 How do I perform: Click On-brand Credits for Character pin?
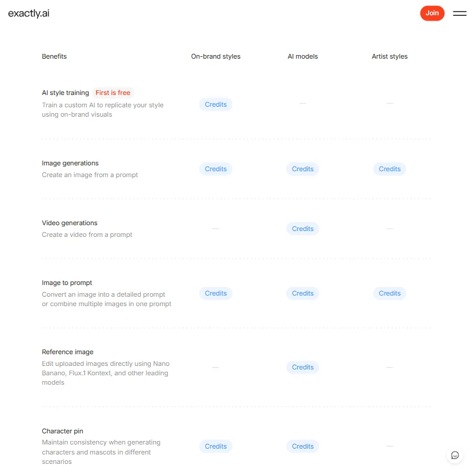tap(216, 446)
